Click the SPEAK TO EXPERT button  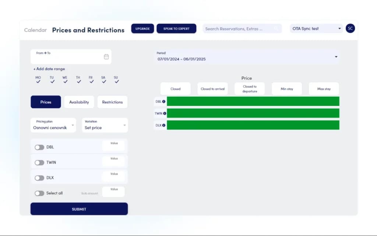pyautogui.click(x=176, y=29)
